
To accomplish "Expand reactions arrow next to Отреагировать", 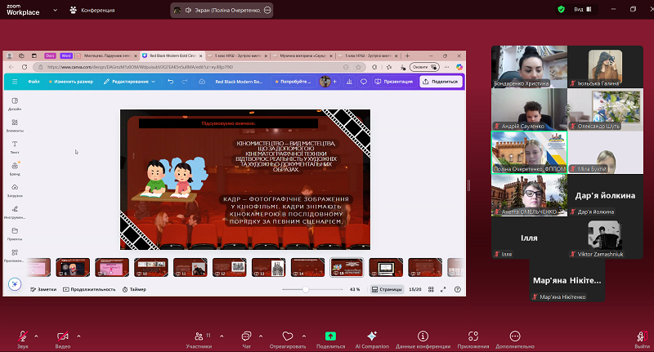I will click(304, 336).
